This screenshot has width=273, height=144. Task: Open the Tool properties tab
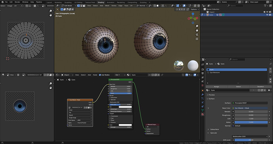[x=203, y=64]
